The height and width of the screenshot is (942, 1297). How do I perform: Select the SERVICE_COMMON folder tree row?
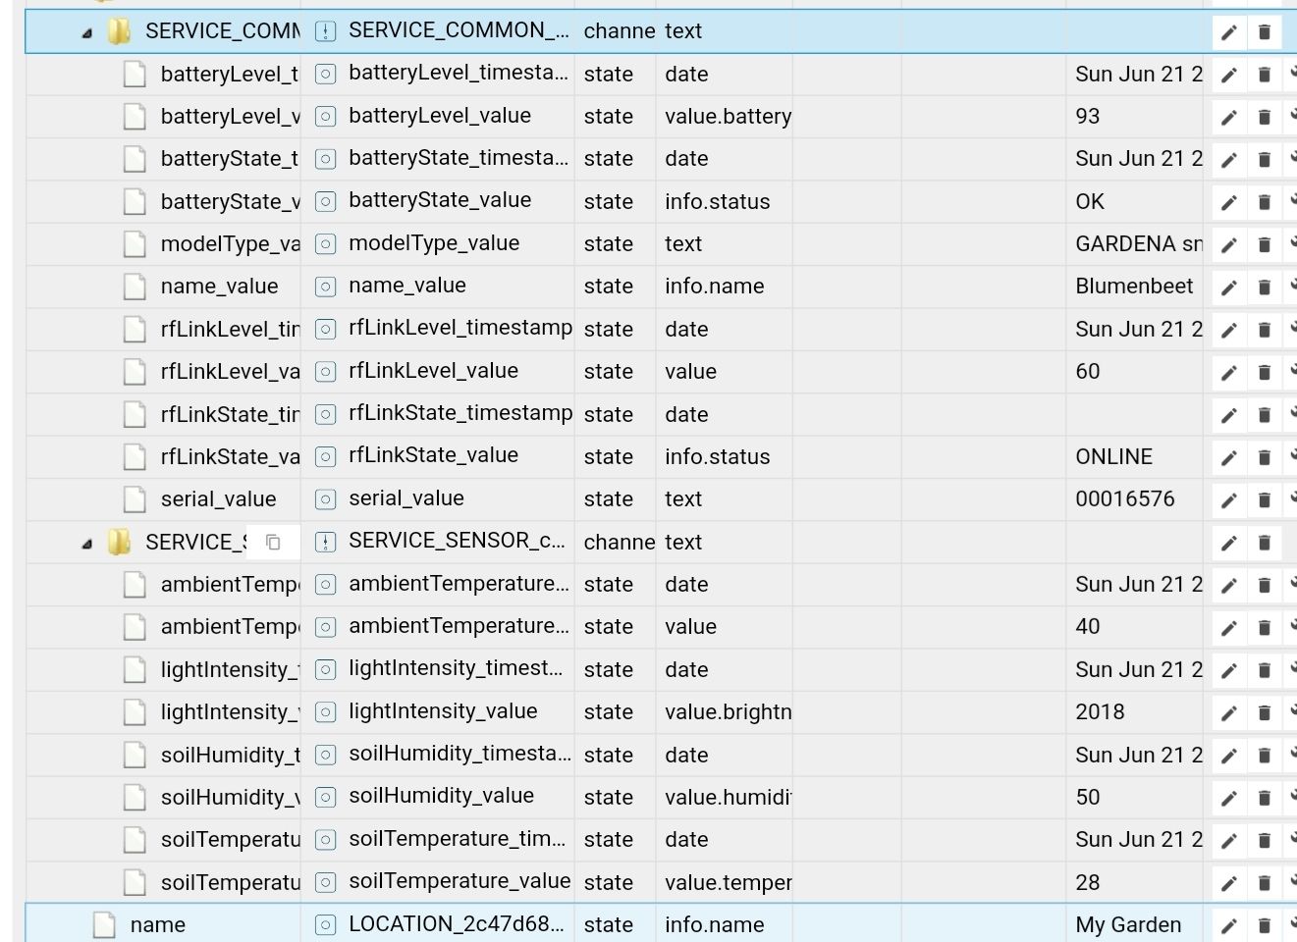pos(222,31)
